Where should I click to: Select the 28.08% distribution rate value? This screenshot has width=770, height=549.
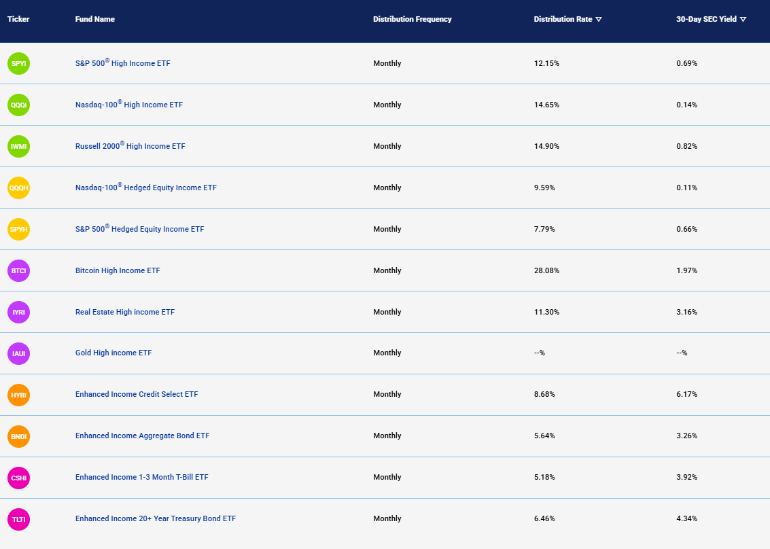coord(546,270)
